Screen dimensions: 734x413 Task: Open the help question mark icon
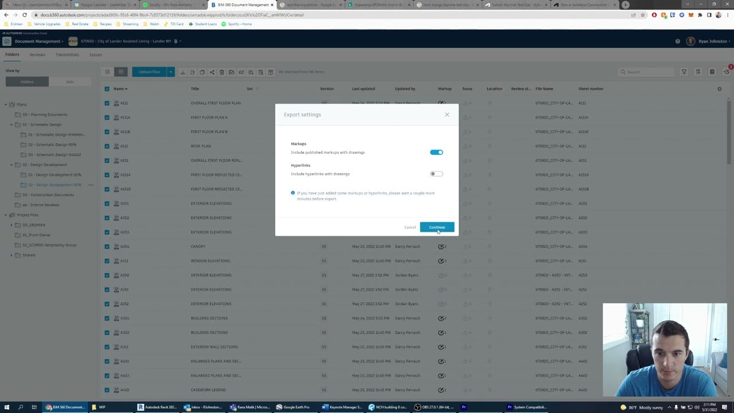[678, 41]
